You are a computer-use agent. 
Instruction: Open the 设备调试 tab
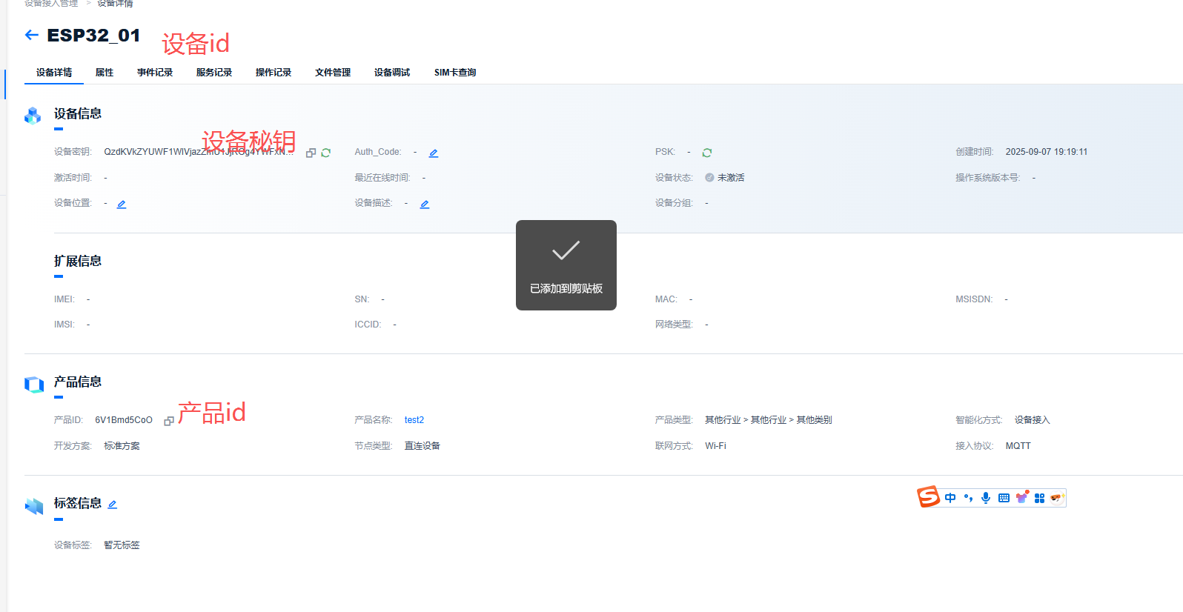[392, 73]
